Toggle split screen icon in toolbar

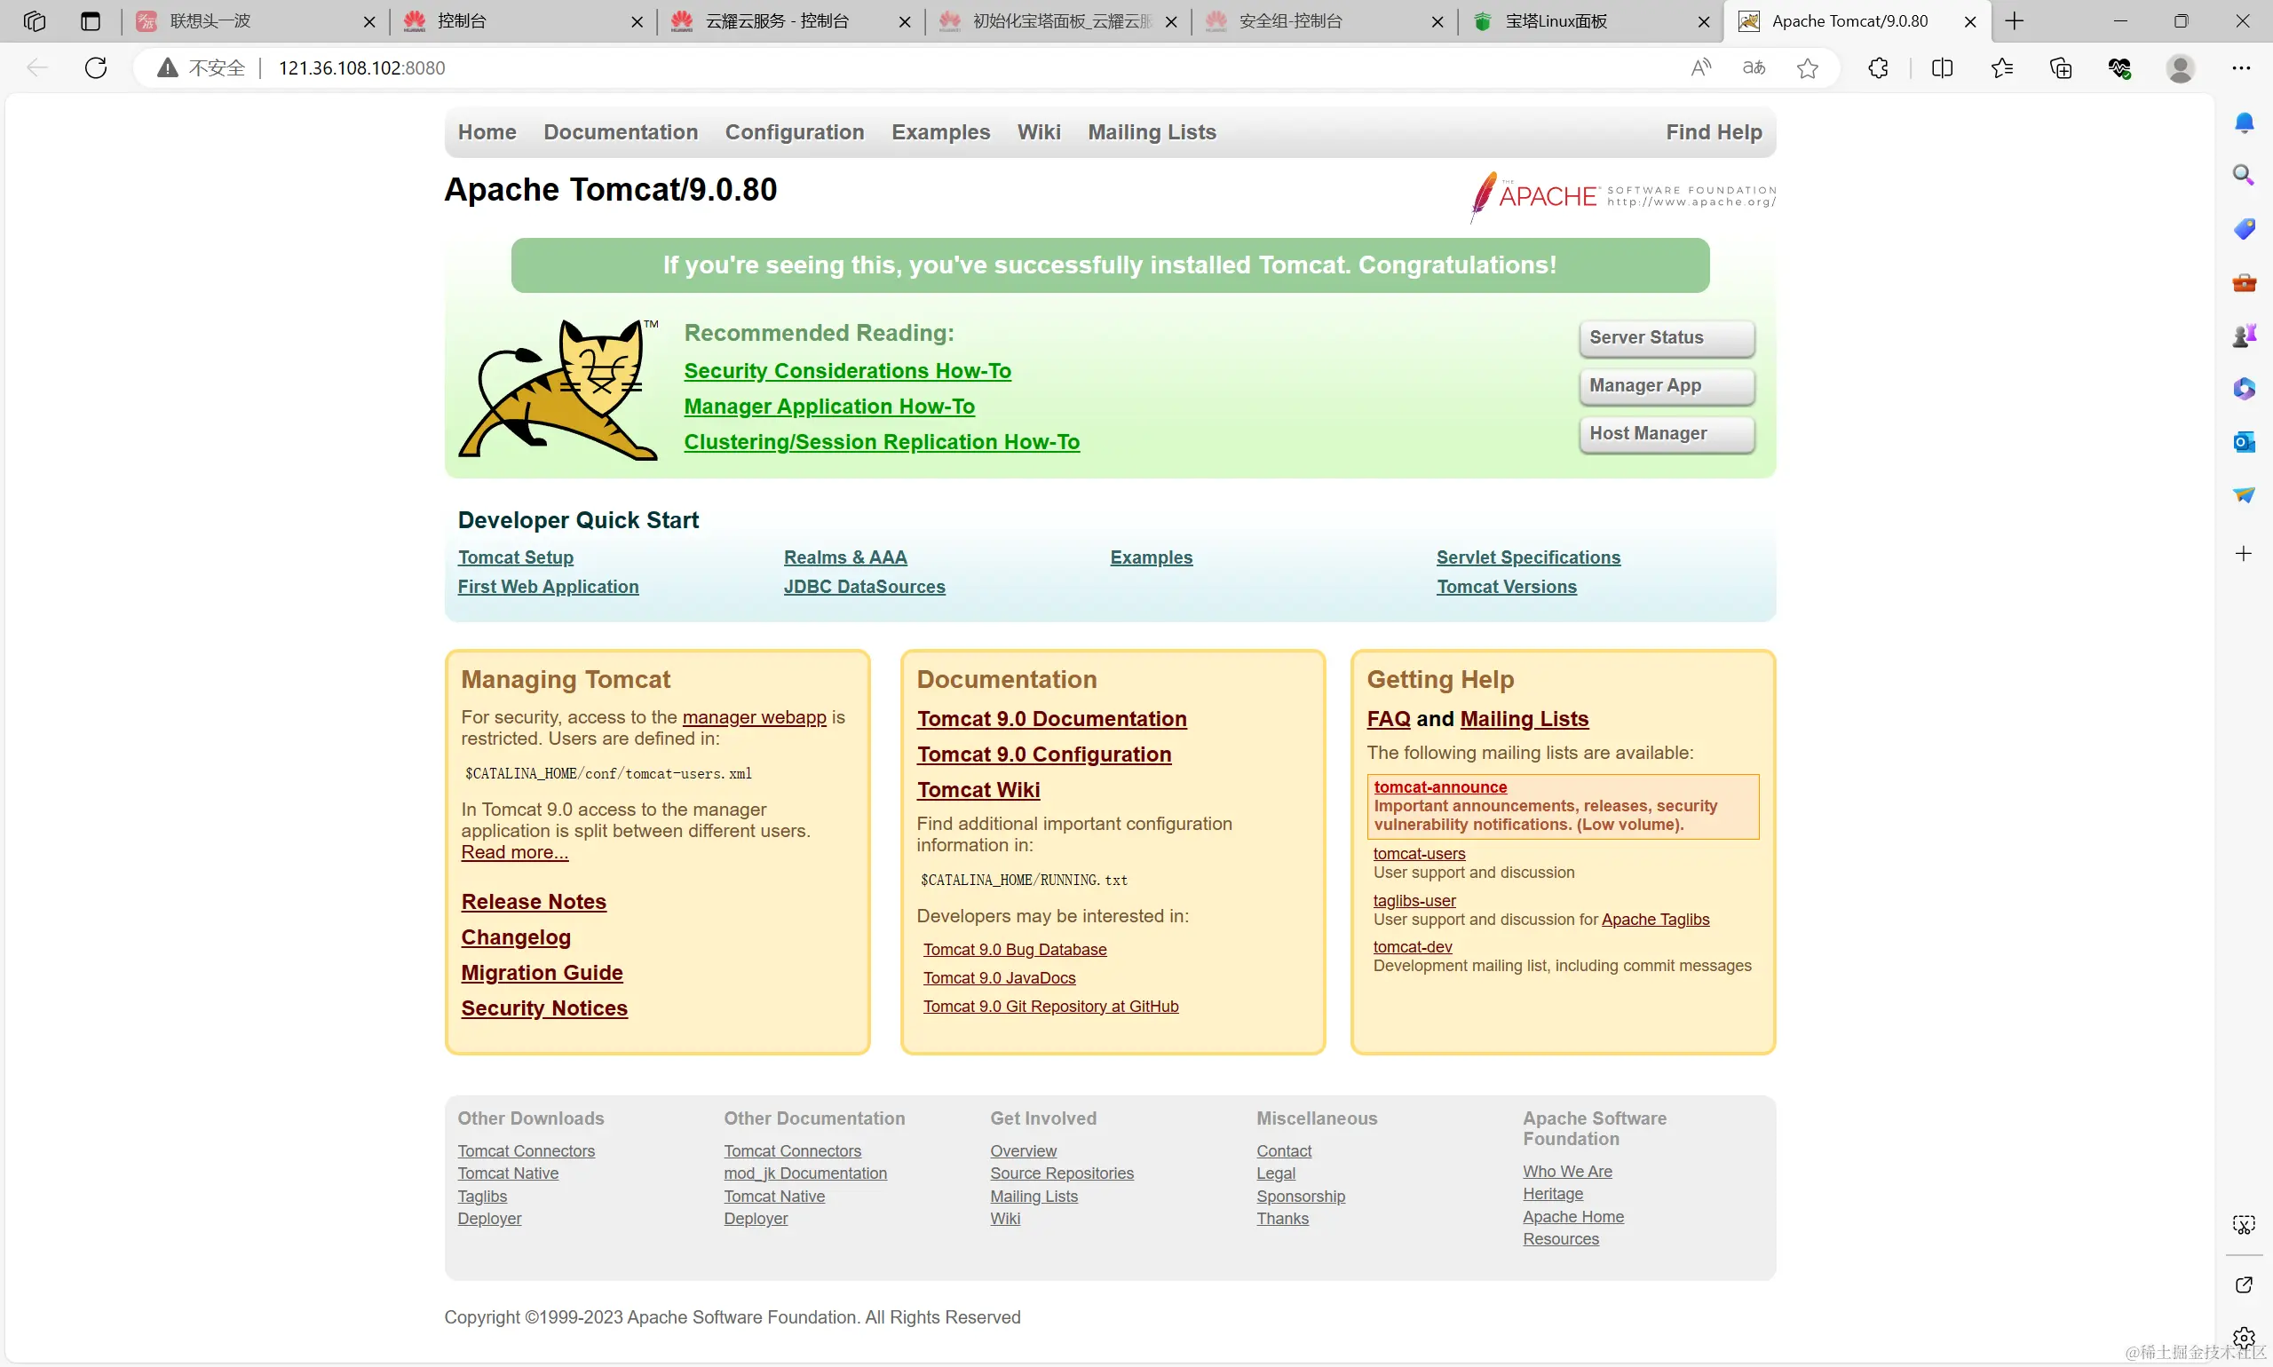[x=1941, y=67]
